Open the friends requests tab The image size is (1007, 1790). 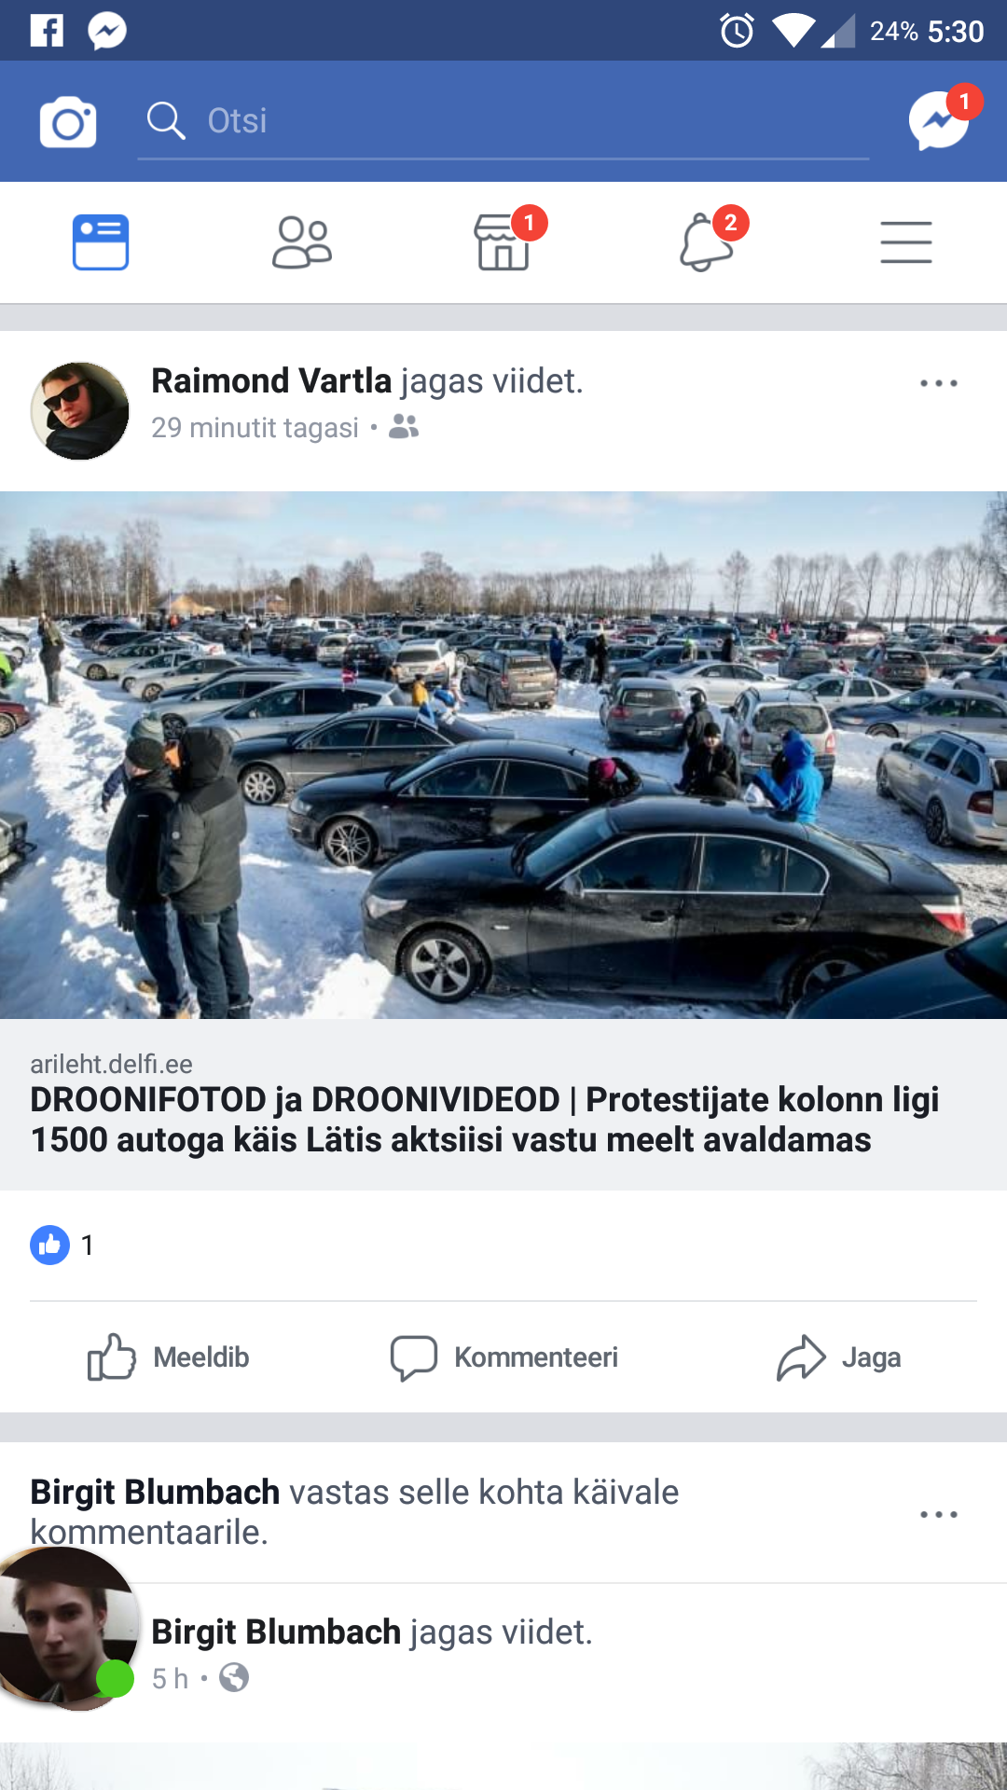point(302,242)
